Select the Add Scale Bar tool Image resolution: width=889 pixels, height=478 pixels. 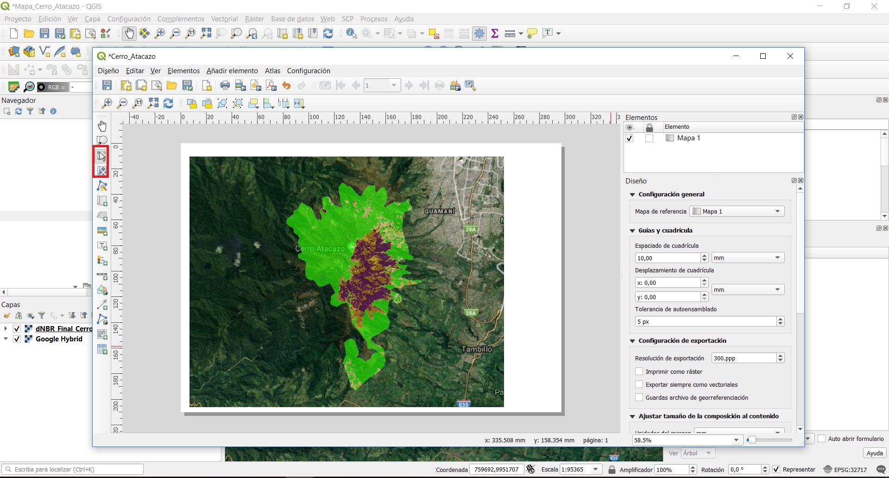102,275
